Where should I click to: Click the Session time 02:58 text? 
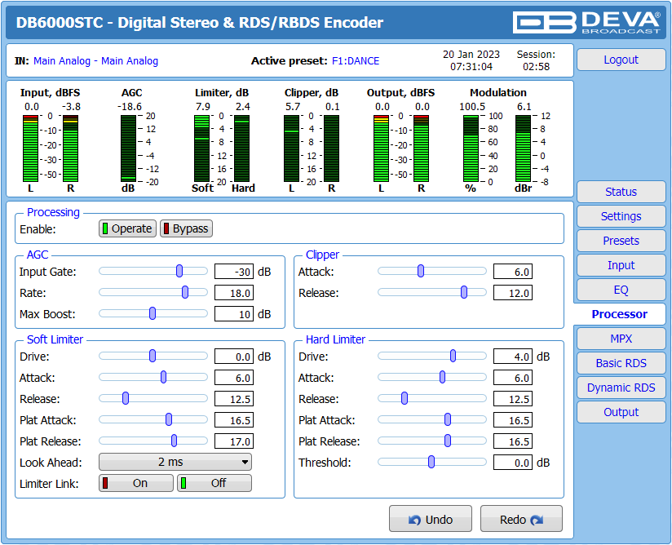point(536,66)
